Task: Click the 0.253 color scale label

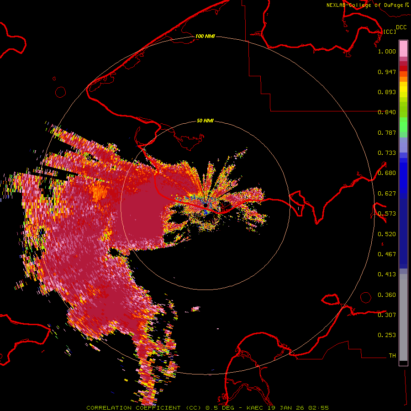Action: (x=387, y=335)
